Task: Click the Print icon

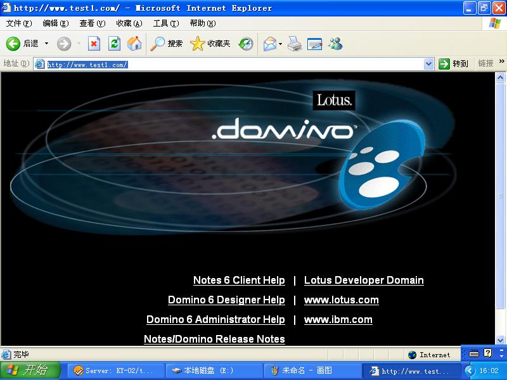Action: [295, 44]
